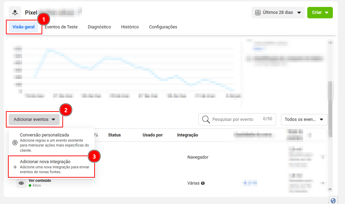Click the calendar icon beside Últimos 28 dias
Screen dimensions: 345x204
258,12
